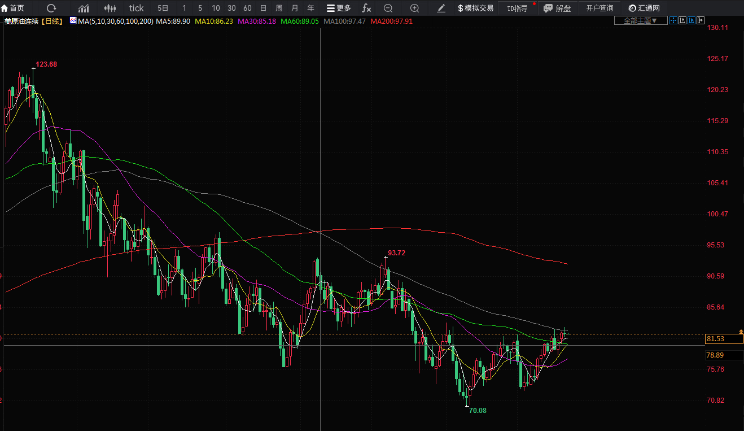The width and height of the screenshot is (744, 431).
Task: Select the 周 weekly timeframe
Action: point(279,8)
